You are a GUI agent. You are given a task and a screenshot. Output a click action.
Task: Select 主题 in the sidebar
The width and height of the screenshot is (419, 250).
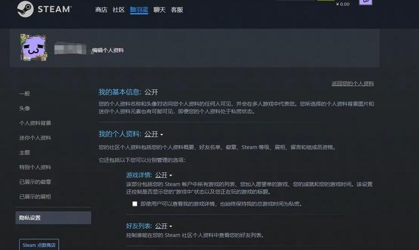(24, 152)
